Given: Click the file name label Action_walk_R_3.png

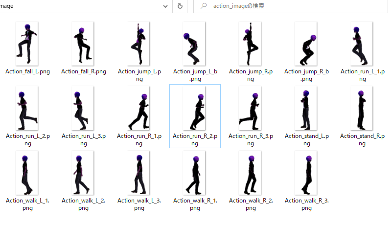Looking at the screenshot, I should click(306, 204).
